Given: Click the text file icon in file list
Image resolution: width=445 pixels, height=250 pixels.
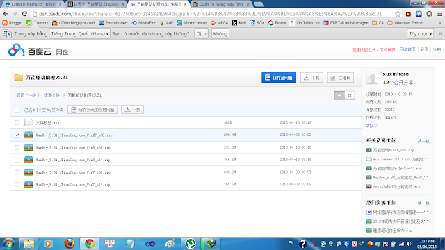Looking at the screenshot, I should coord(29,122).
